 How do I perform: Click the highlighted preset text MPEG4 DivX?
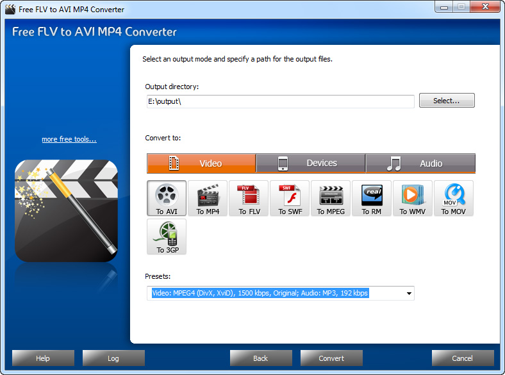pos(260,293)
